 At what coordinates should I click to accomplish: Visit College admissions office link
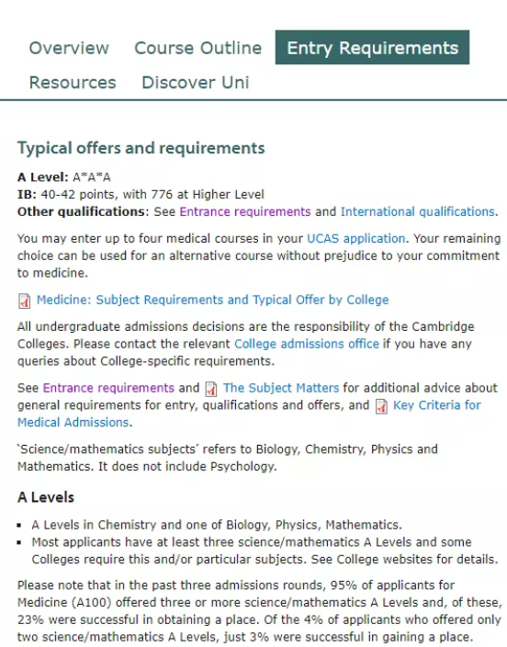(x=307, y=344)
